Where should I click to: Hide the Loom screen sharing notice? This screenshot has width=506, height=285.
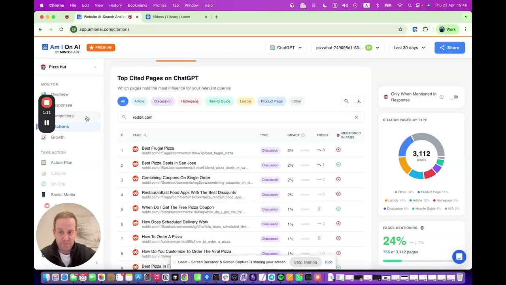[x=329, y=262]
